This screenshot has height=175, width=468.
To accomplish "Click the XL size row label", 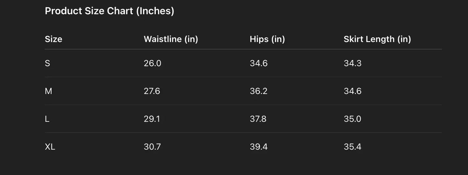I will [50, 147].
